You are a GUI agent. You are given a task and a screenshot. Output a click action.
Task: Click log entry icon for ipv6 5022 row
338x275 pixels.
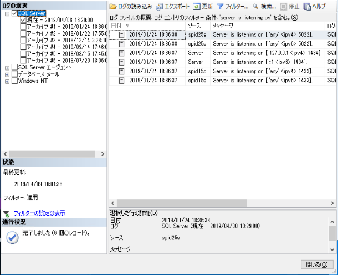pos(121,44)
